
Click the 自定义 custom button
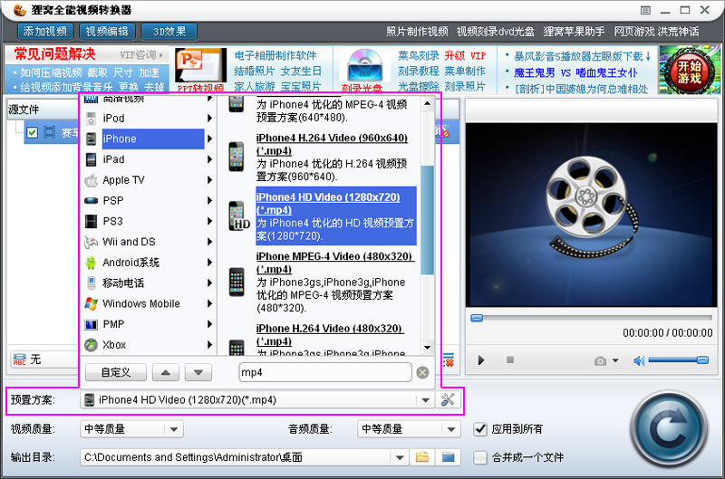pos(116,372)
